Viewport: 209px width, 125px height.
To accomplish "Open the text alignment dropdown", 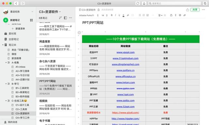I will [x=160, y=15].
